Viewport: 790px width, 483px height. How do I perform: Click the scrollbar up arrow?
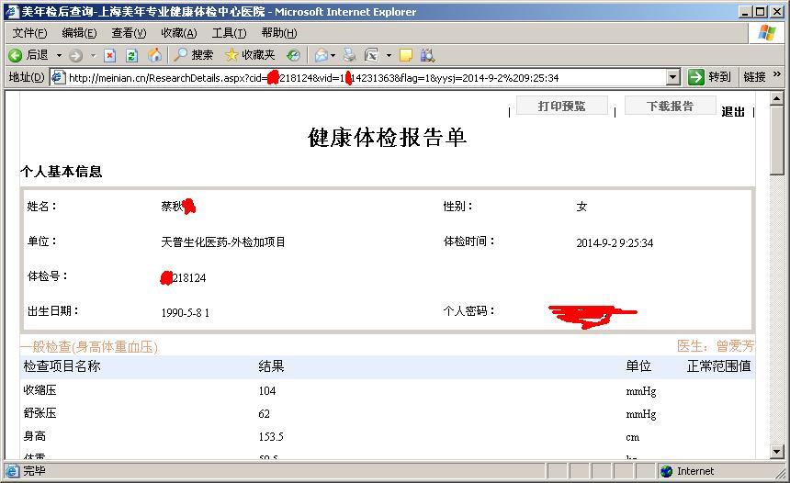point(776,99)
